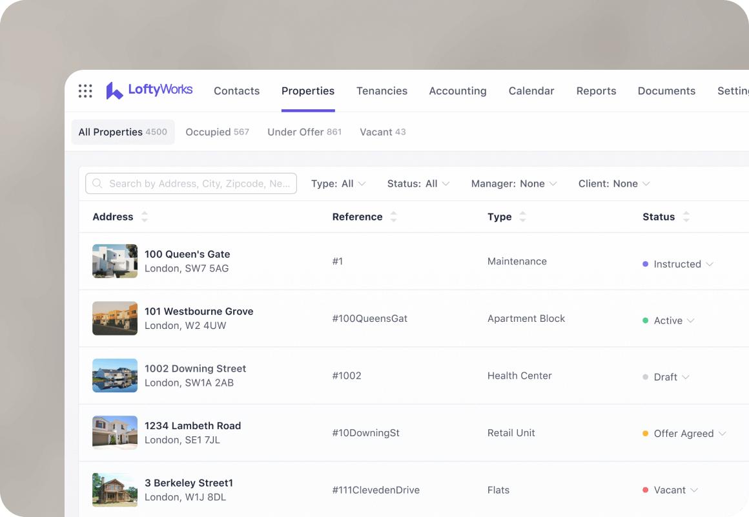This screenshot has height=517, width=749.
Task: Sort by Type column arrows
Action: point(522,217)
